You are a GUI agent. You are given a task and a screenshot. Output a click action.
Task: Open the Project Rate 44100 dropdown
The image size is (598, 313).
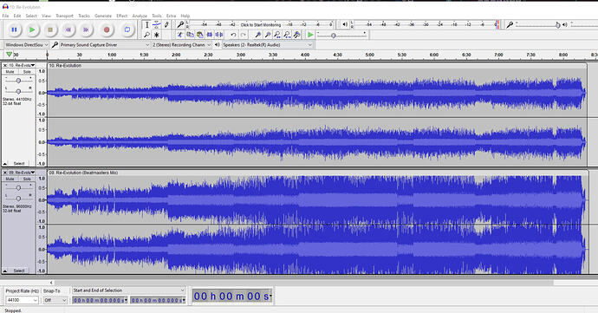click(22, 300)
